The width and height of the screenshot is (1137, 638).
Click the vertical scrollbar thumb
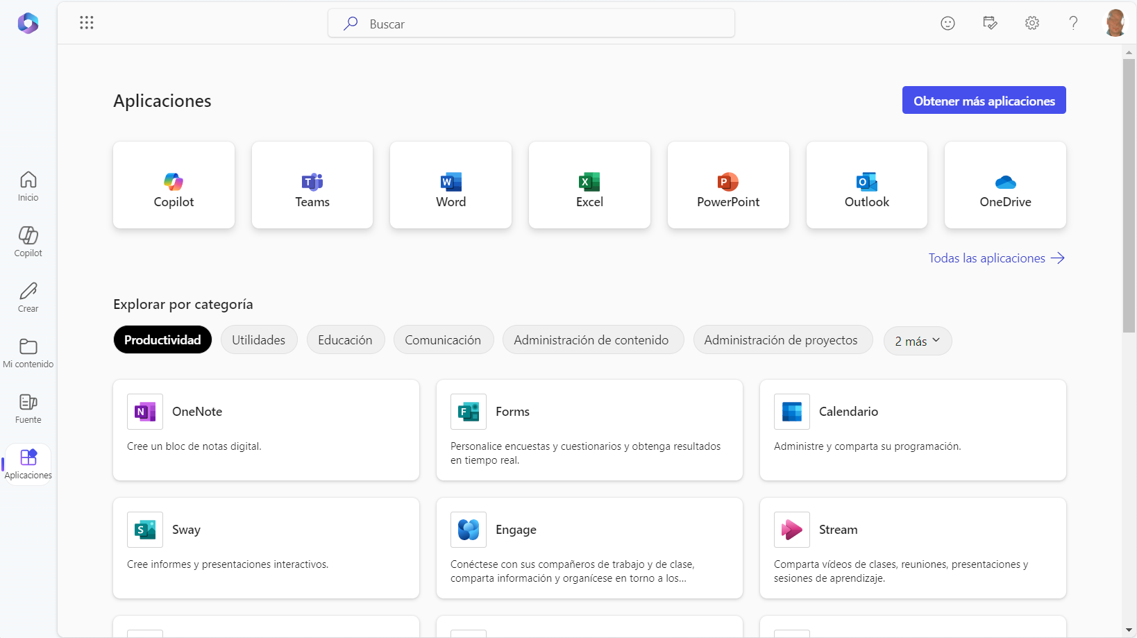[x=1129, y=196]
